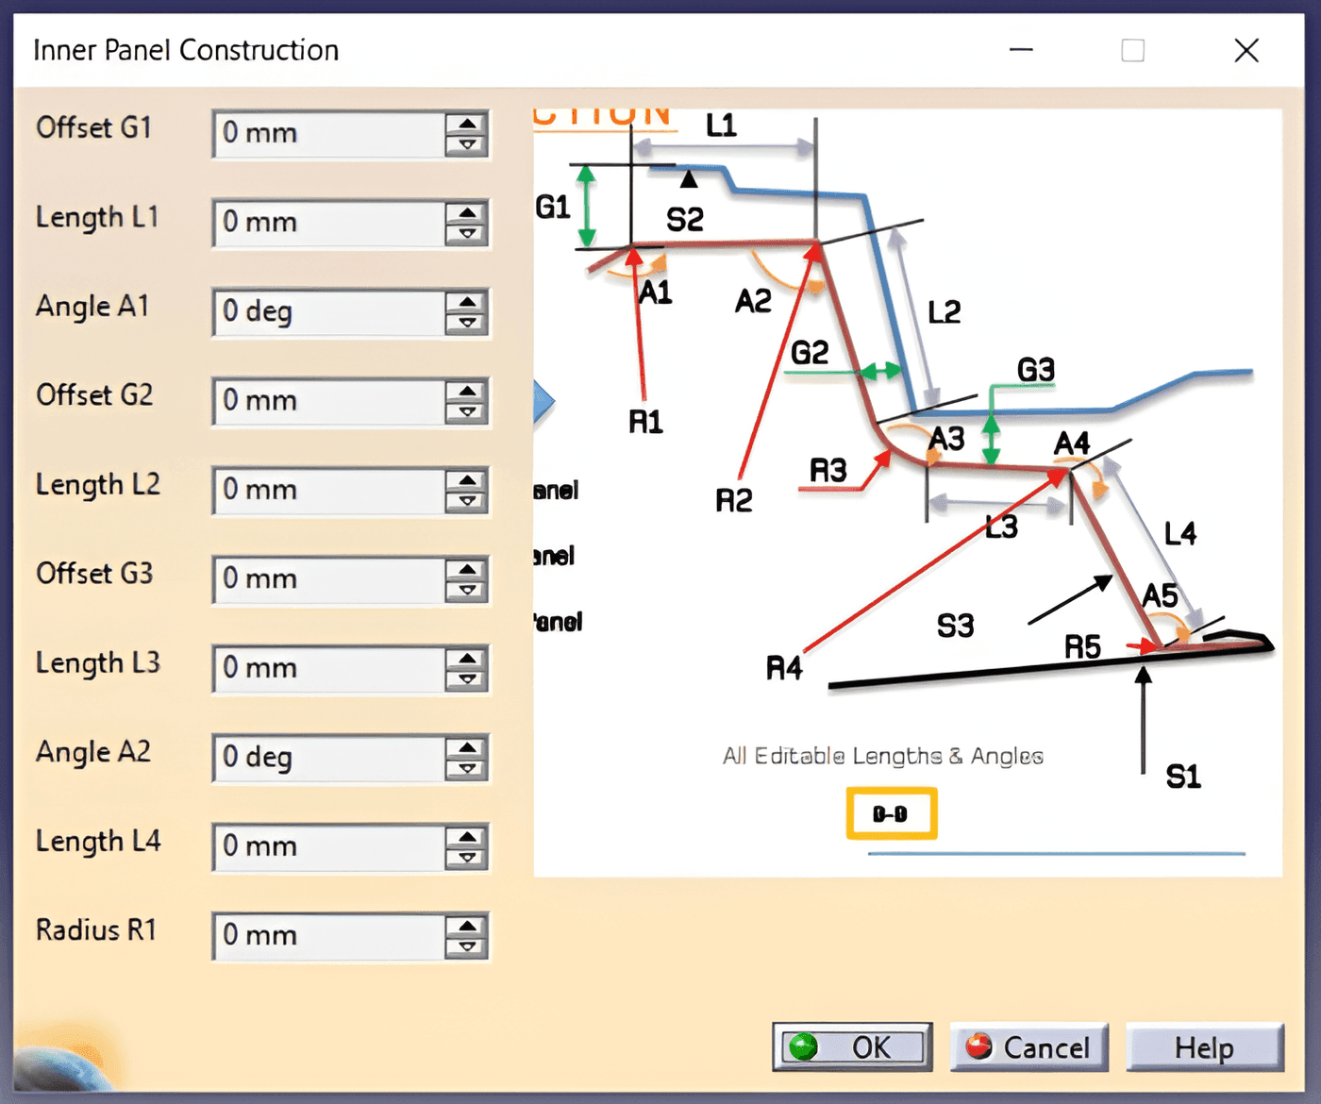Open the Help button
1321x1104 pixels.
coord(1205,1046)
